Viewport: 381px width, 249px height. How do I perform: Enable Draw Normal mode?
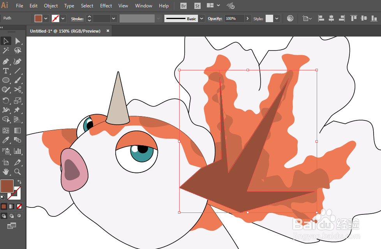pyautogui.click(x=4, y=216)
